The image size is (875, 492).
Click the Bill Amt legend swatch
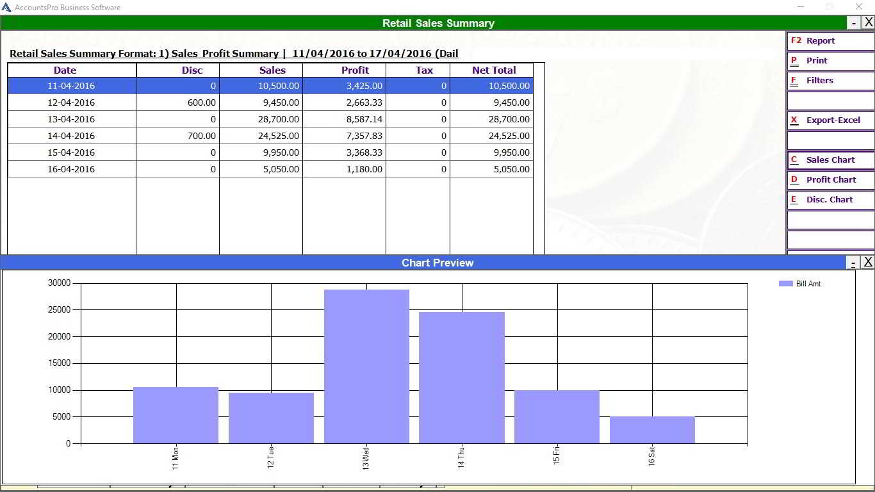click(x=785, y=284)
